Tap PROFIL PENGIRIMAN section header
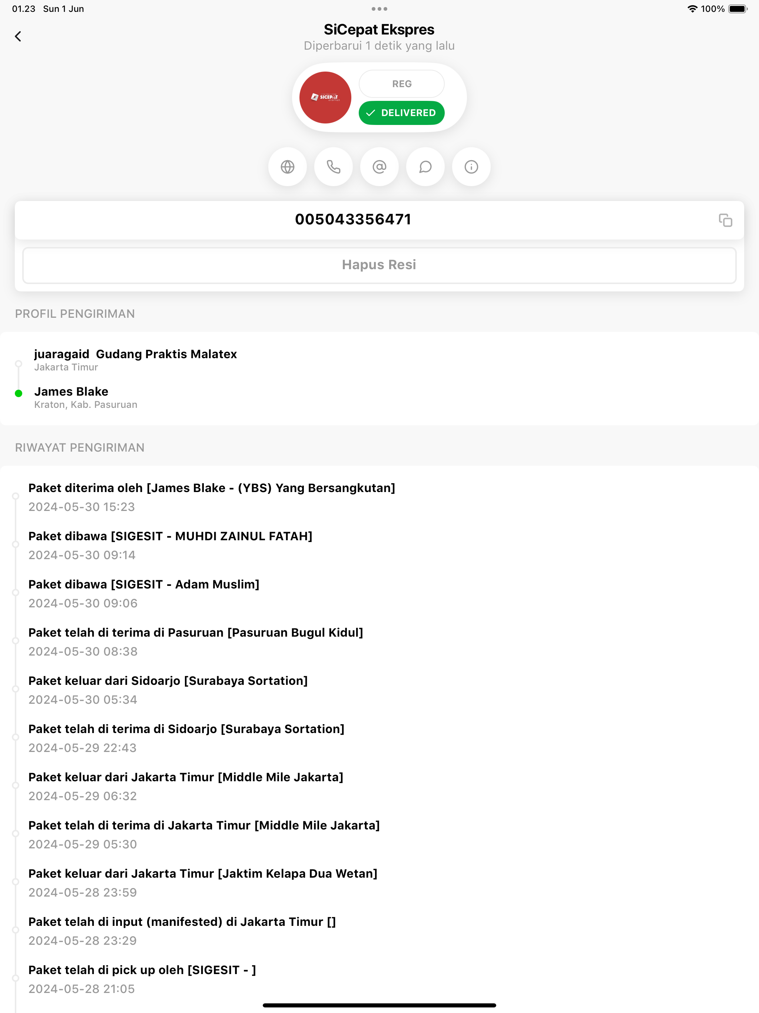 (x=75, y=314)
